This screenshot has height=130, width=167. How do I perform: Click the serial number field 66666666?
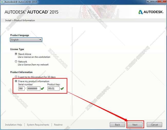34,89
